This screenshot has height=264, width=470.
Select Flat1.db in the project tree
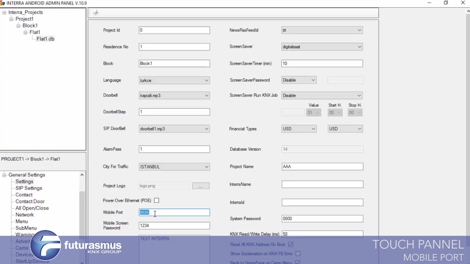tap(45, 39)
